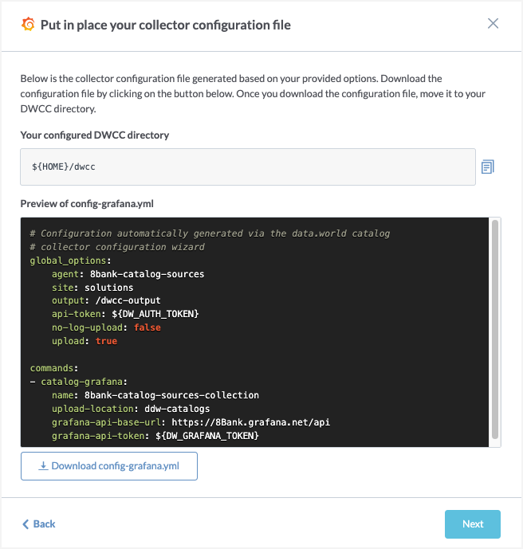Viewport: 523px width, 549px height.
Task: Click the 'upload-location: ddw-catalogs' line
Action: (131, 409)
